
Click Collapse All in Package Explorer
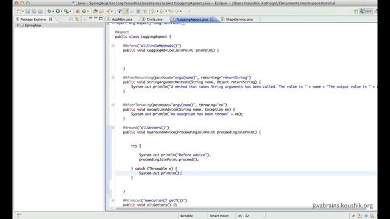(71, 19)
